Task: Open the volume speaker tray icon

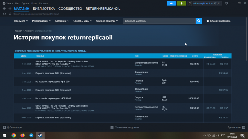Action: pyautogui.click(x=218, y=135)
